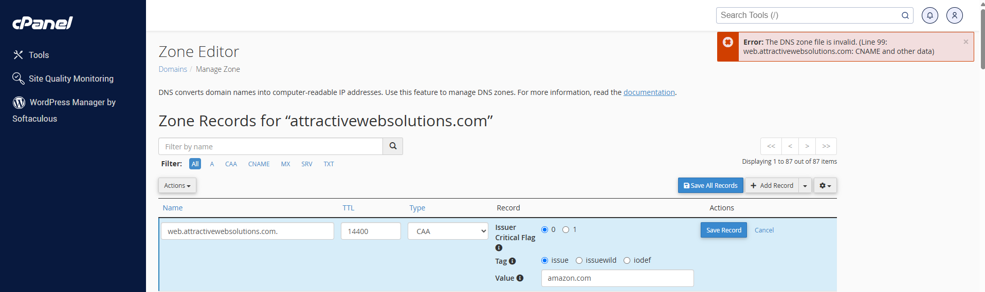Go to the next page of records

(807, 146)
